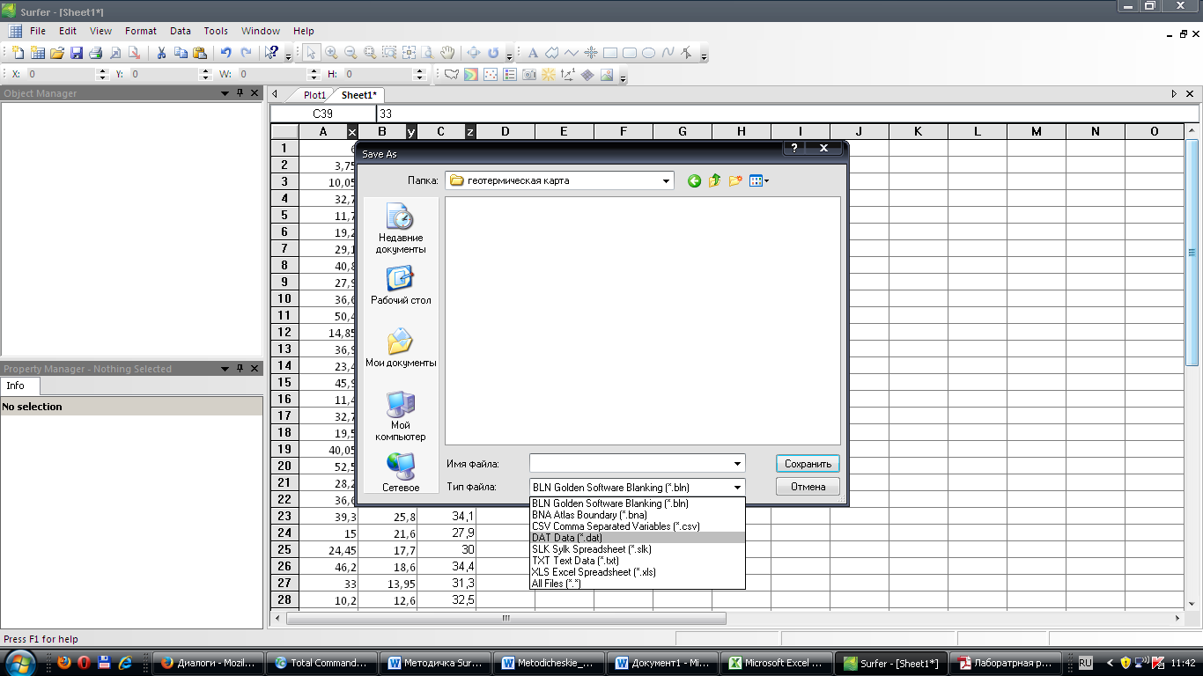
Task: Click cell containing 34,4 in row 26
Action: [x=447, y=566]
